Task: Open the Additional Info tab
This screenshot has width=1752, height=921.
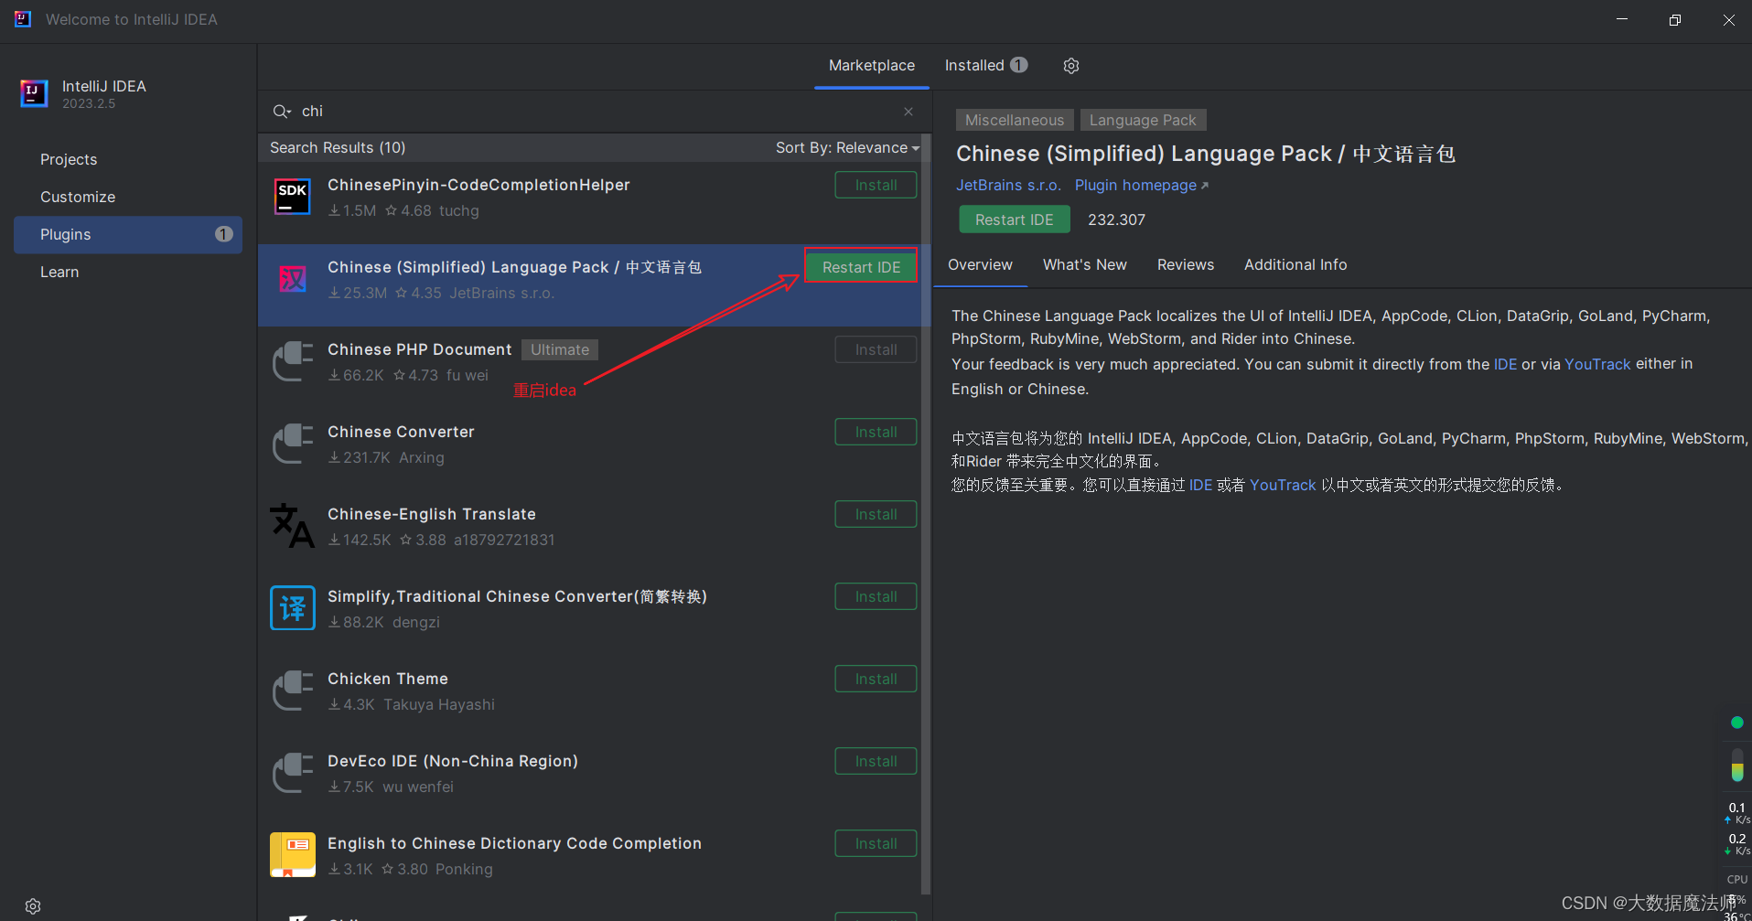Action: 1295,265
